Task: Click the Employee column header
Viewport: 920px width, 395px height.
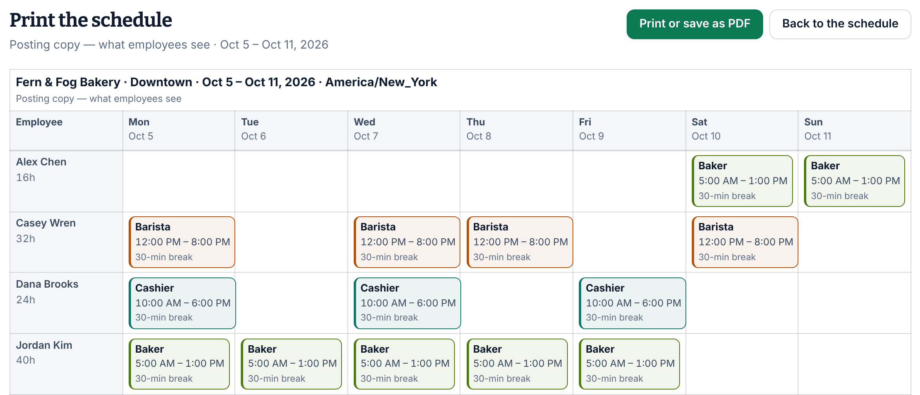Action: coord(66,130)
